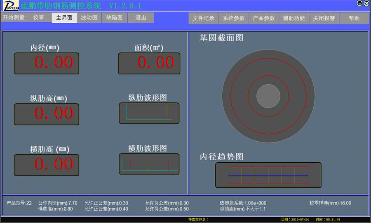This screenshot has width=371, height=223.
Task: Click the 内径(mm) numeric readout
Action: 46,63
